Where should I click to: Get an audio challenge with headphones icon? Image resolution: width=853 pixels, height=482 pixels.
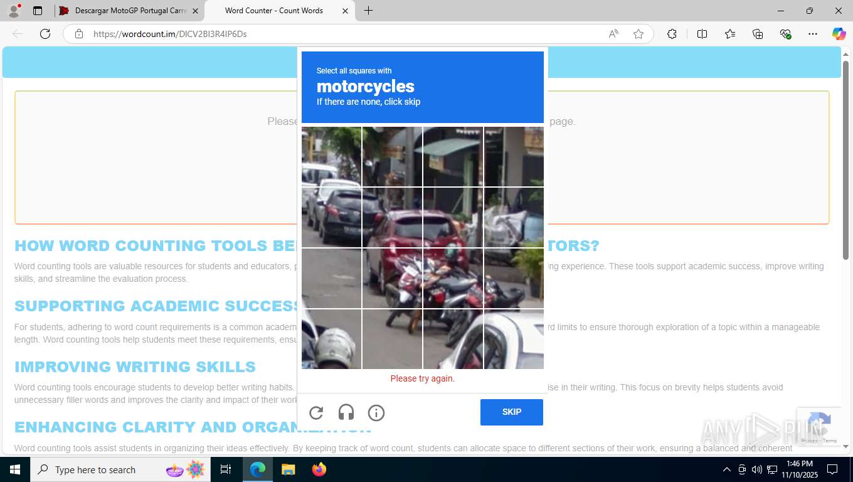click(x=346, y=412)
